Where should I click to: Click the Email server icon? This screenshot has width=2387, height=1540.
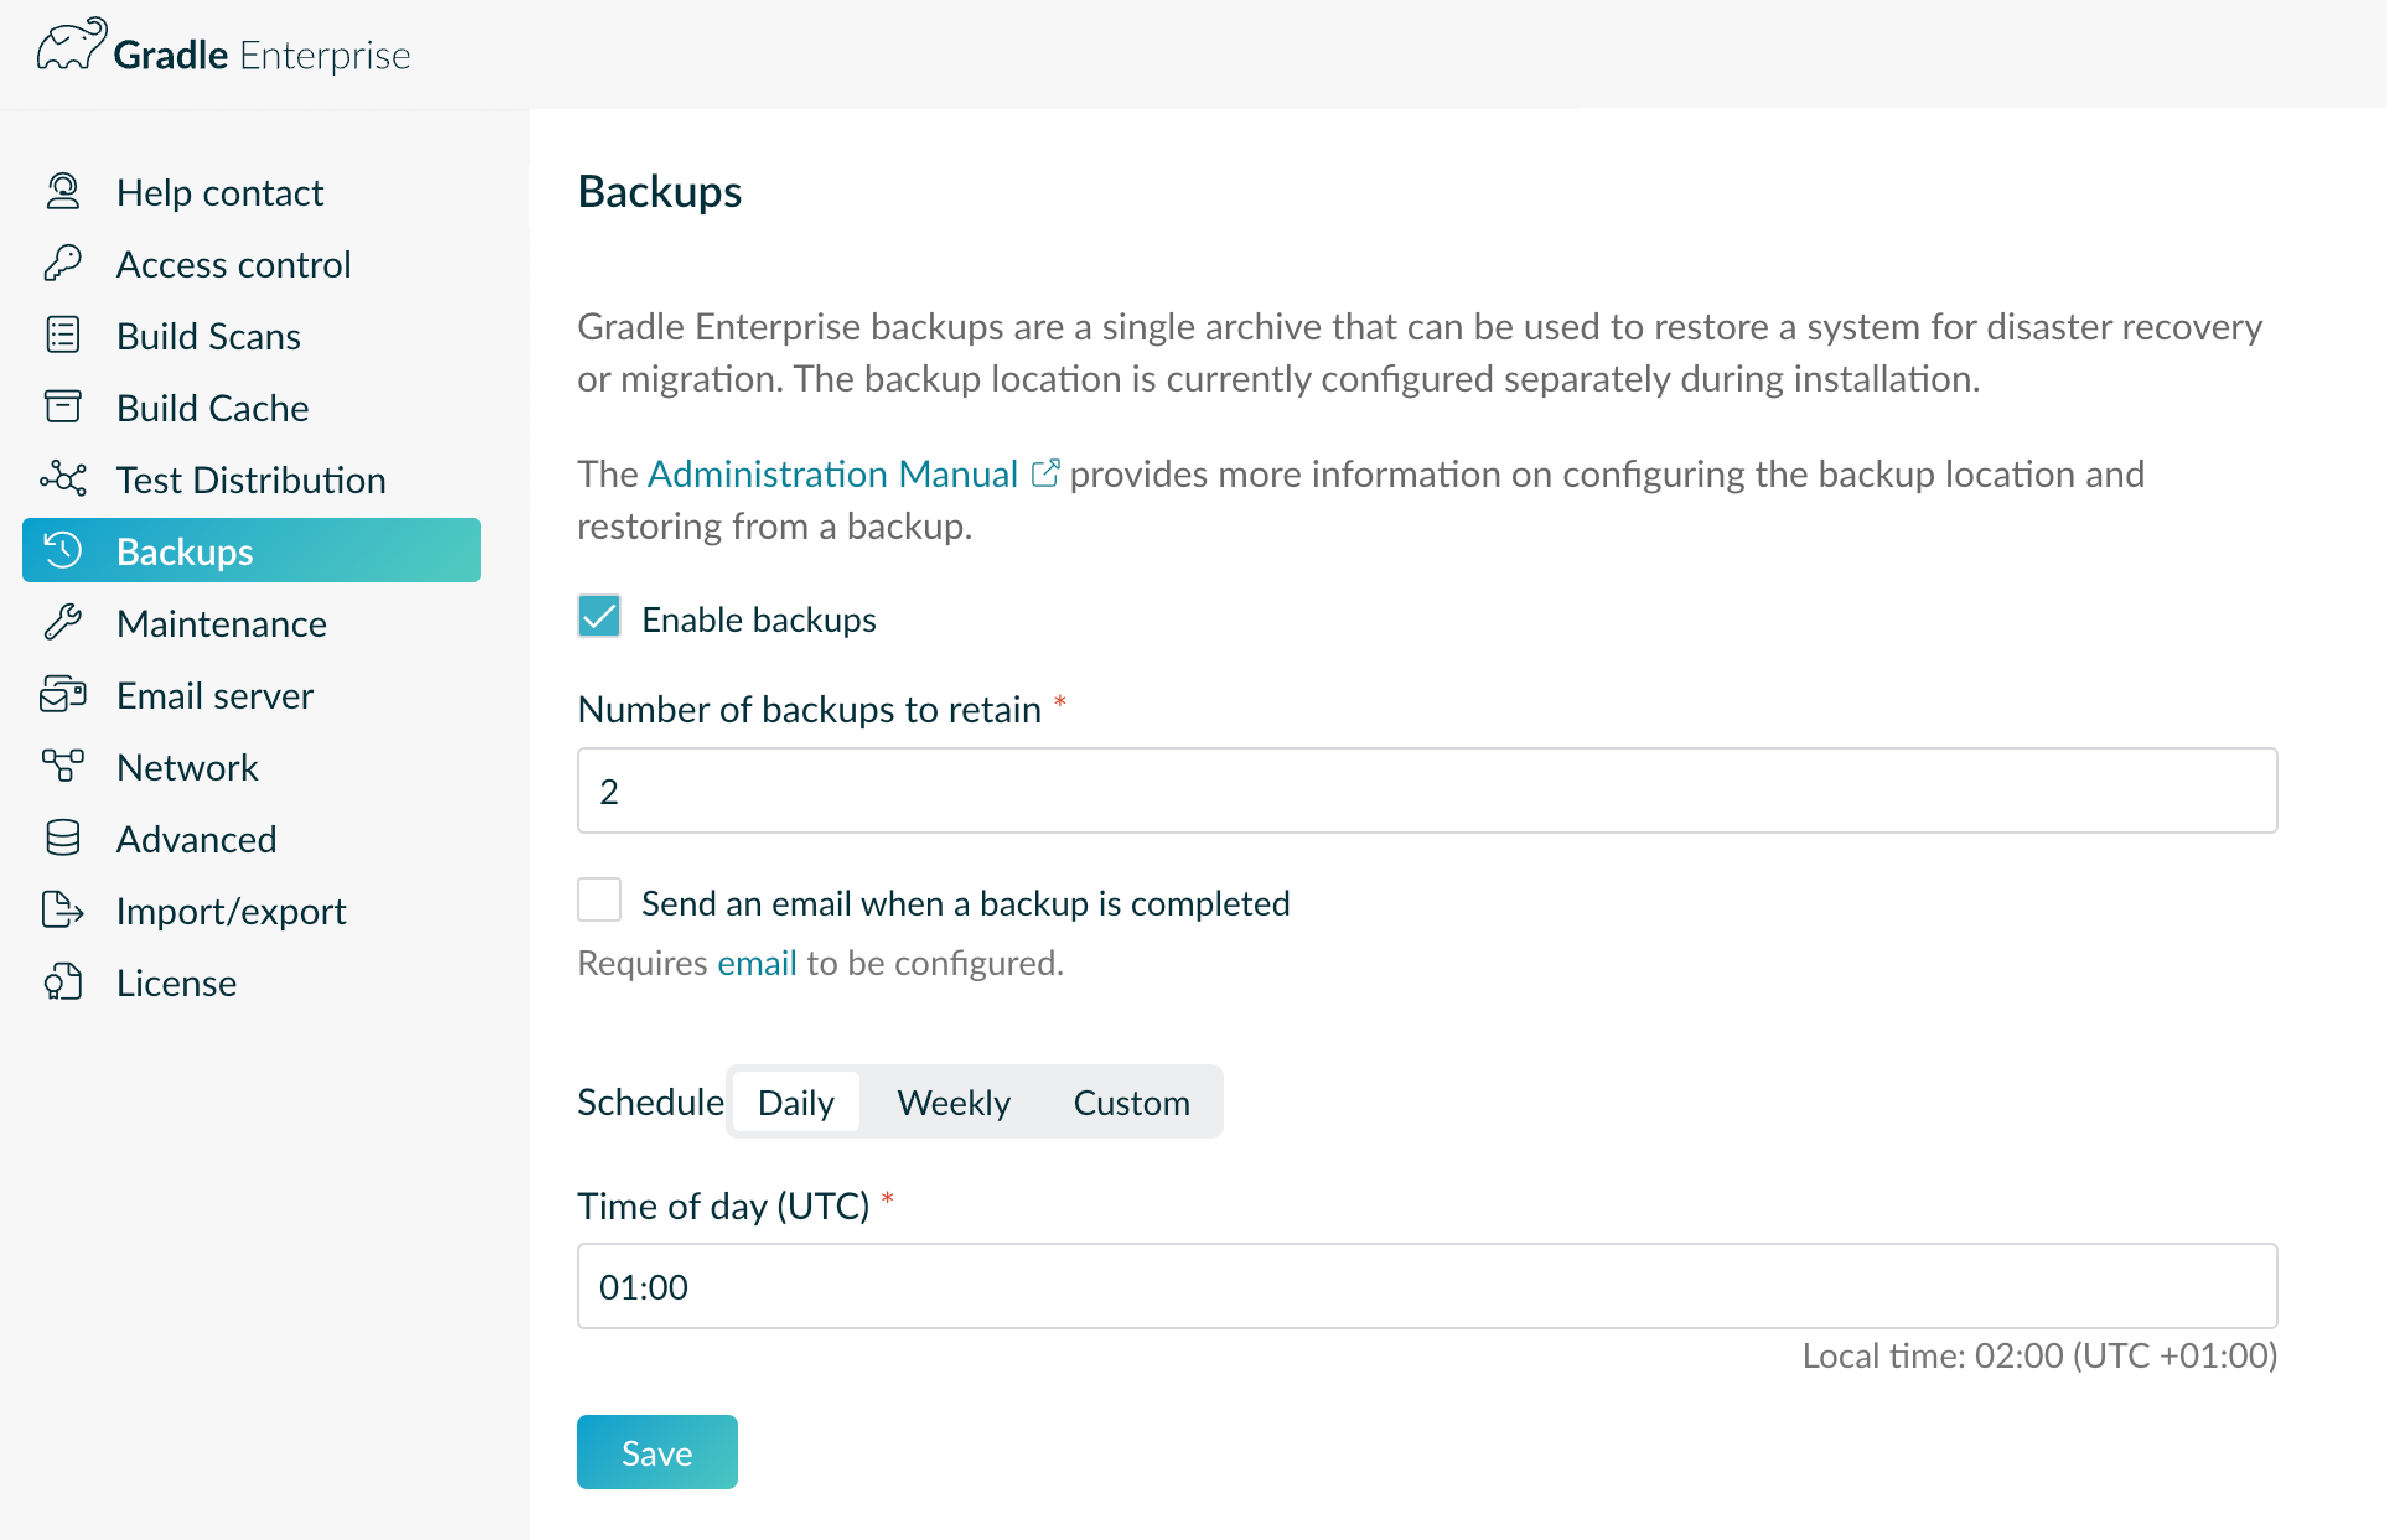click(x=63, y=694)
